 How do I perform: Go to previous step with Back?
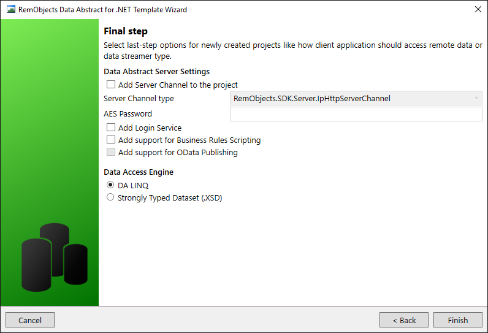coord(404,320)
